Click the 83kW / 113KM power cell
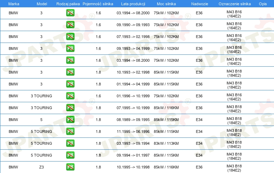Screen dimensions: 274x173 (166, 143)
